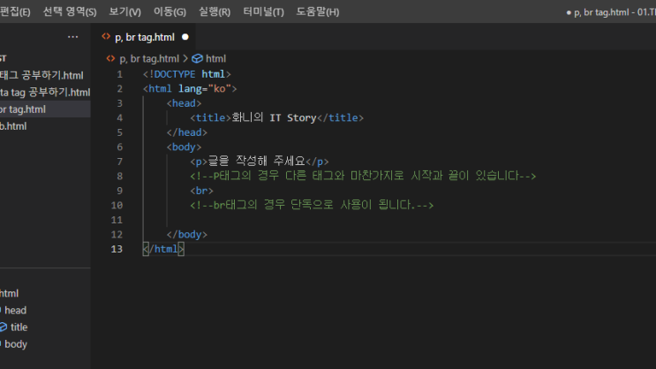Click the breadcrumb HTML file icon
This screenshot has height=369, width=656.
click(x=110, y=58)
